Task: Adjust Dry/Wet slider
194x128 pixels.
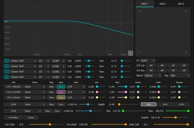Action: [109, 124]
